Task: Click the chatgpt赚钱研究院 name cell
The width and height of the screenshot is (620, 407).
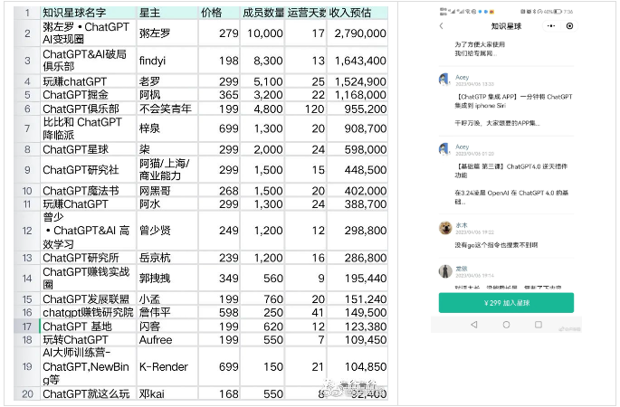Action: tap(89, 313)
